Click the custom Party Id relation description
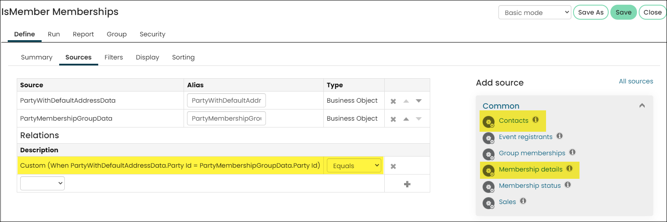 [170, 165]
